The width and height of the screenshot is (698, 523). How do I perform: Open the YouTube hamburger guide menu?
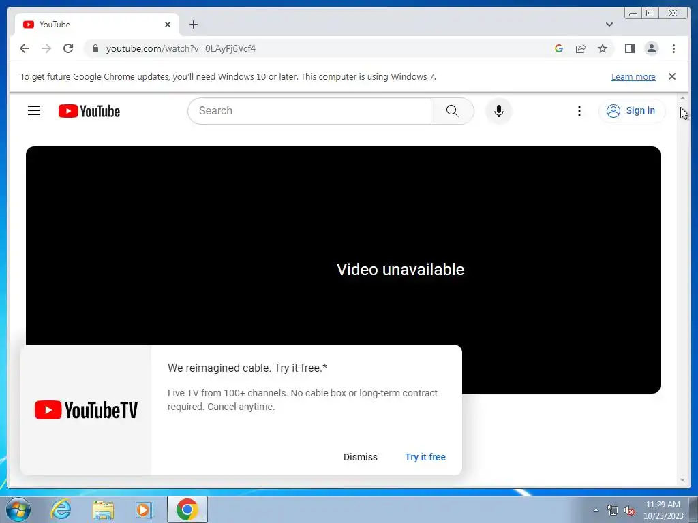pos(34,111)
